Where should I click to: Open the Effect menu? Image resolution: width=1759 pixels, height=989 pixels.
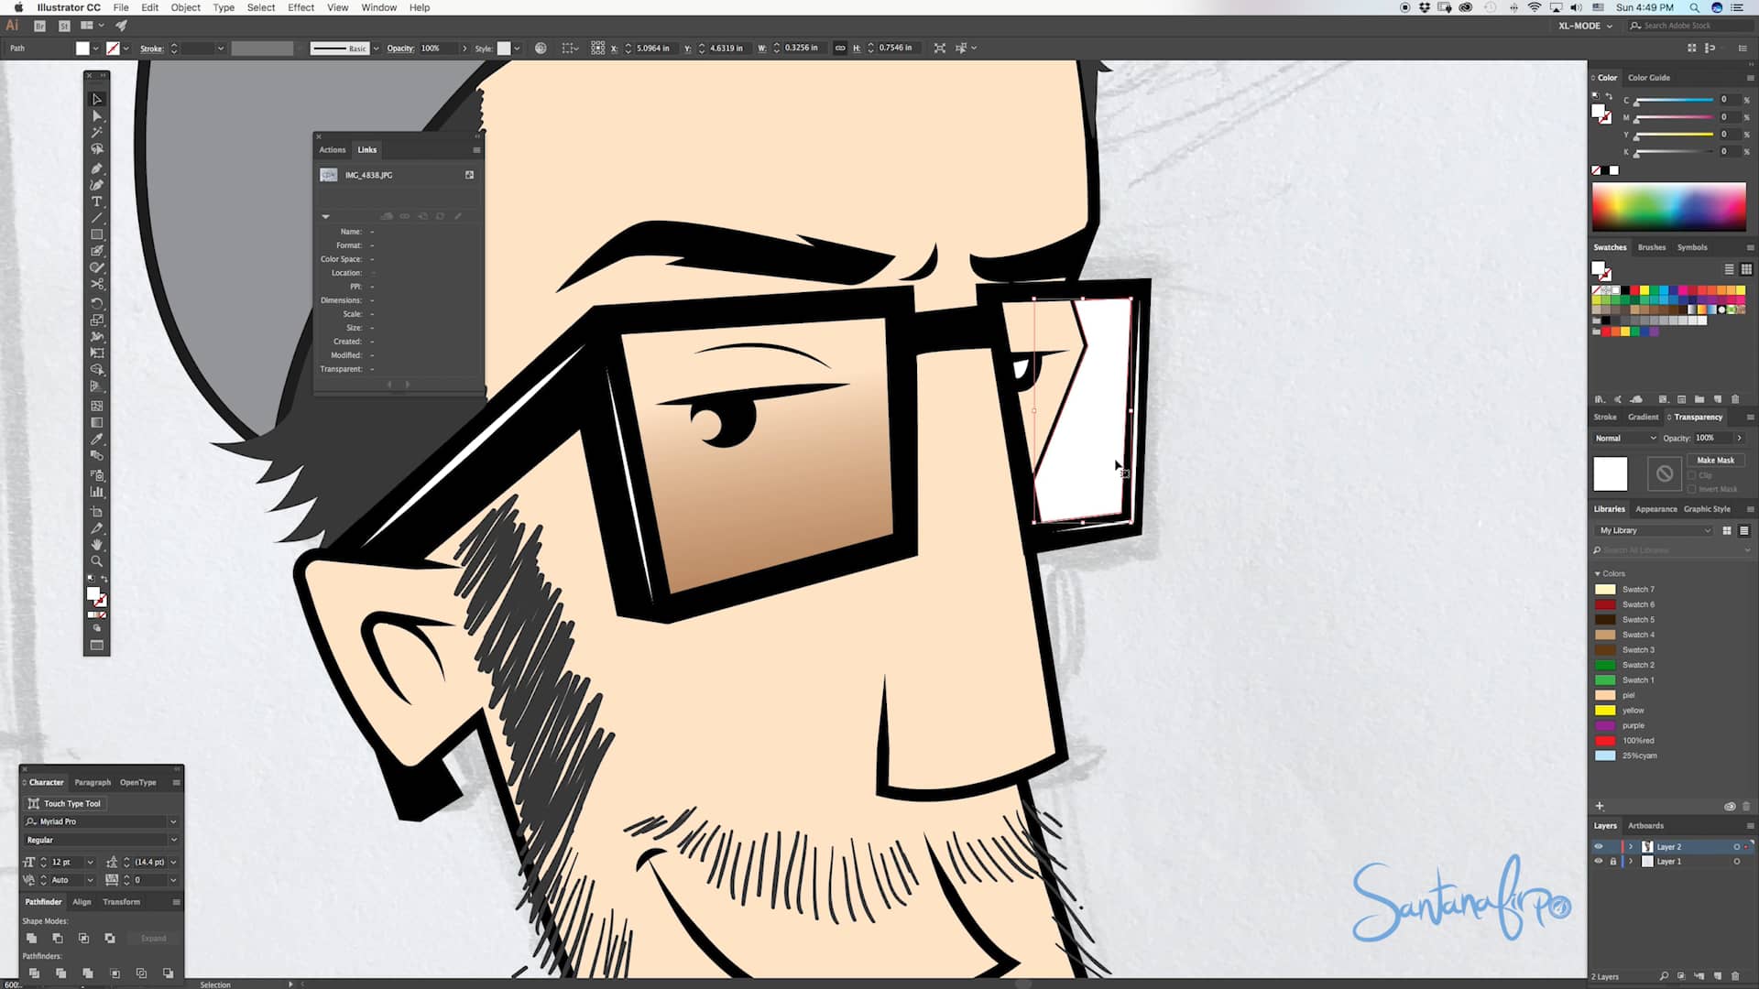[300, 7]
